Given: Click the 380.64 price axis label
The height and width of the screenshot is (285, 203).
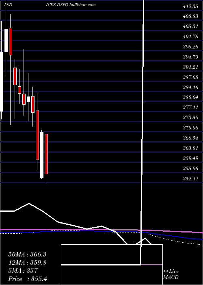Looking at the screenshot, I should pyautogui.click(x=190, y=97).
